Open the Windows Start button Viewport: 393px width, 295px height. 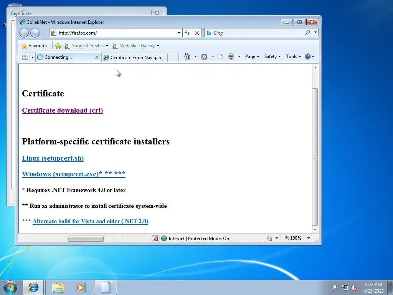pyautogui.click(x=10, y=287)
